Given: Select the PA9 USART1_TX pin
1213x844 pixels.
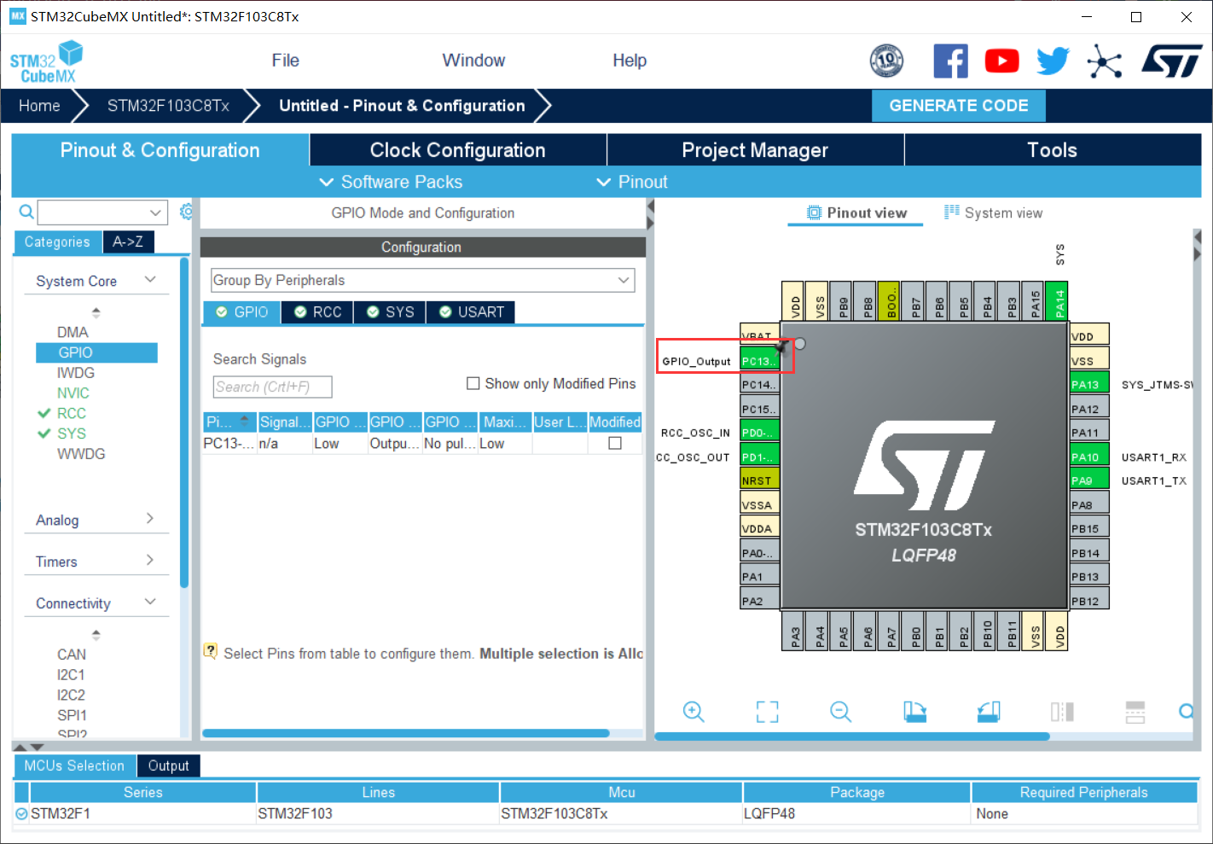Looking at the screenshot, I should point(1090,480).
